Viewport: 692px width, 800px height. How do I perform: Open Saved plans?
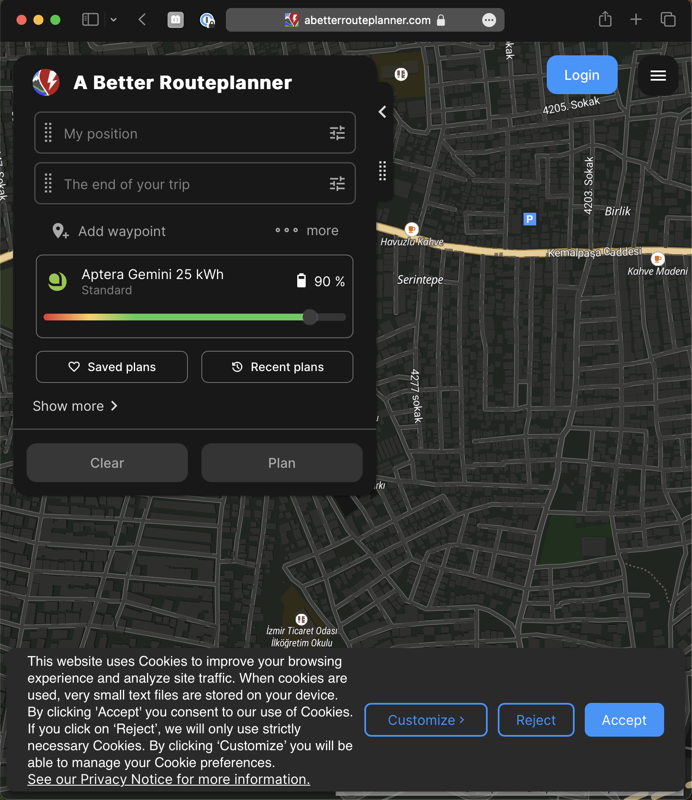click(112, 367)
